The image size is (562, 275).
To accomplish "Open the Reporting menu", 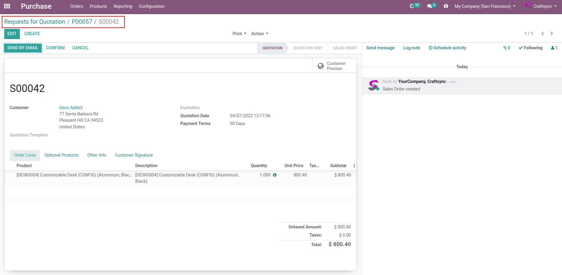I will (x=123, y=6).
